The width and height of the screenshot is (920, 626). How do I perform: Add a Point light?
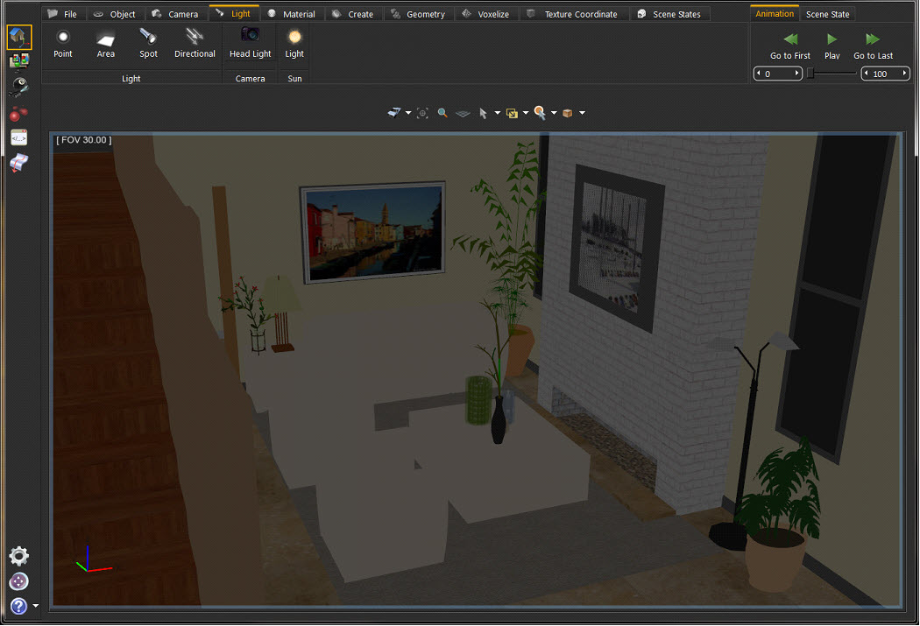click(63, 44)
